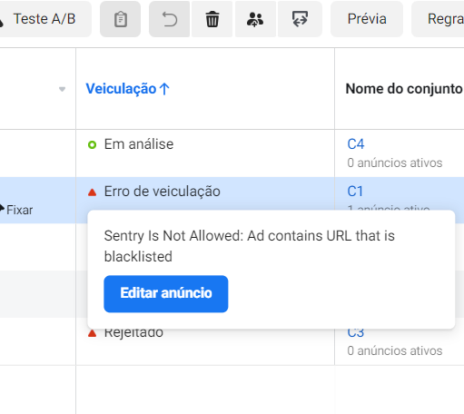Screen dimensions: 464x414
Task: Click the trash delete icon
Action: tap(212, 19)
